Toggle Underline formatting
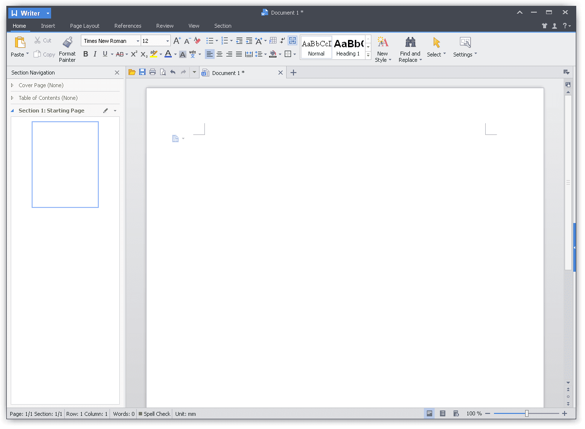 coord(105,54)
